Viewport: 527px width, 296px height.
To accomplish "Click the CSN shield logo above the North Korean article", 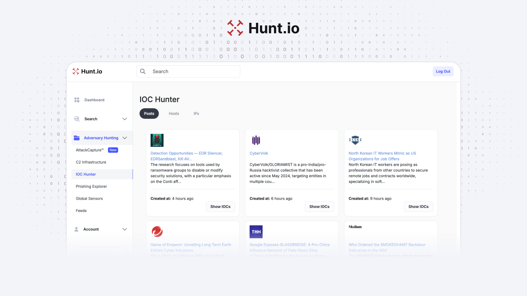I will pyautogui.click(x=355, y=140).
